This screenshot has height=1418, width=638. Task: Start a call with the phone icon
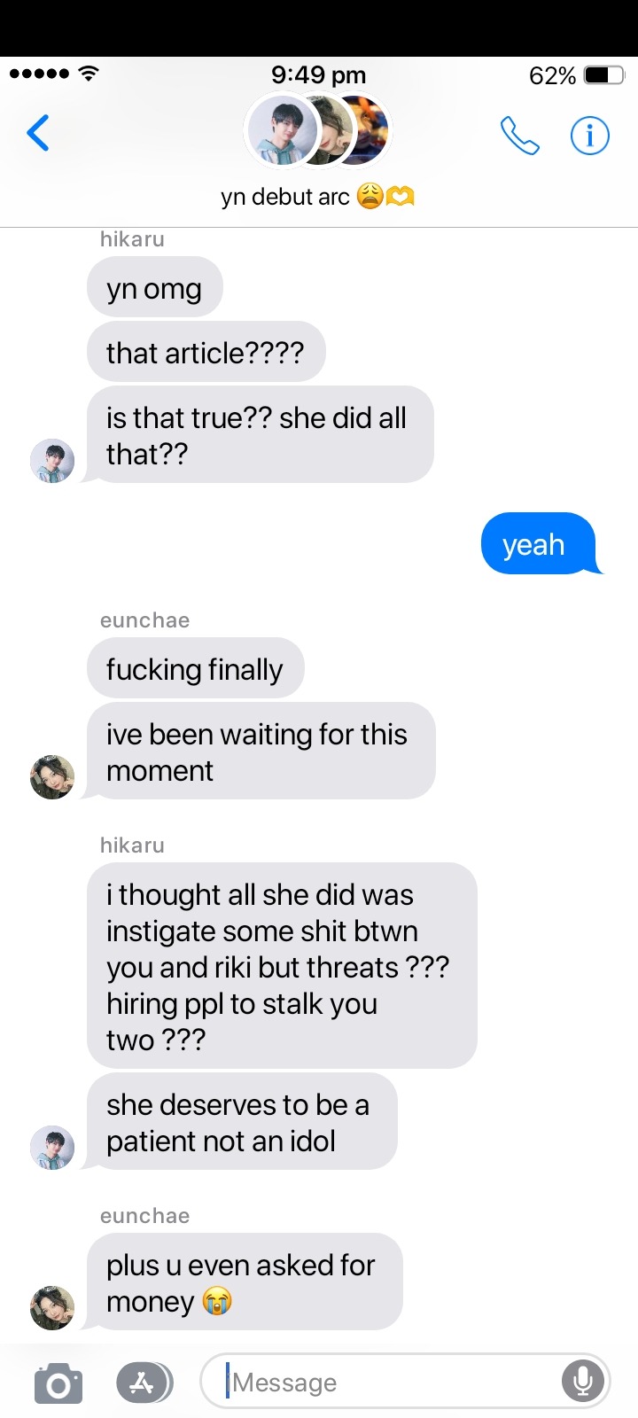(x=519, y=136)
